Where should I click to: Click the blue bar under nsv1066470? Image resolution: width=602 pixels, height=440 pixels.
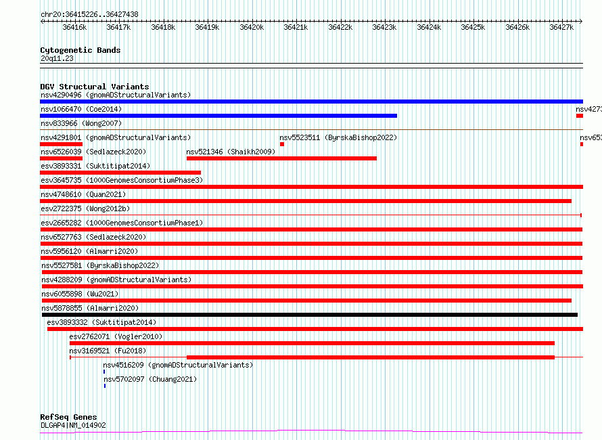tap(218, 116)
